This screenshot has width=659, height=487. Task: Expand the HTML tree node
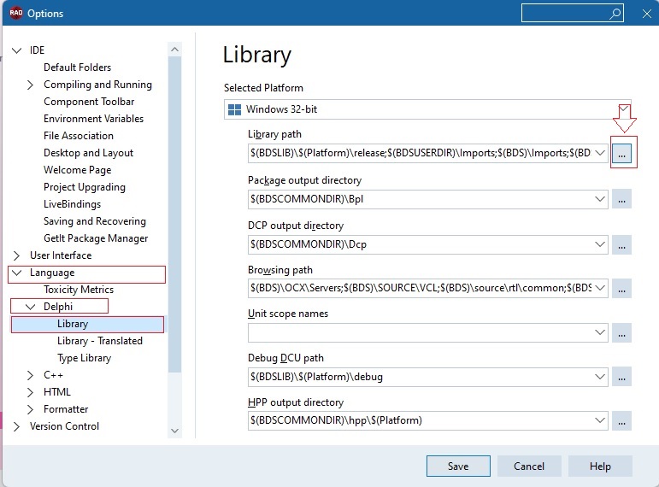tap(30, 392)
